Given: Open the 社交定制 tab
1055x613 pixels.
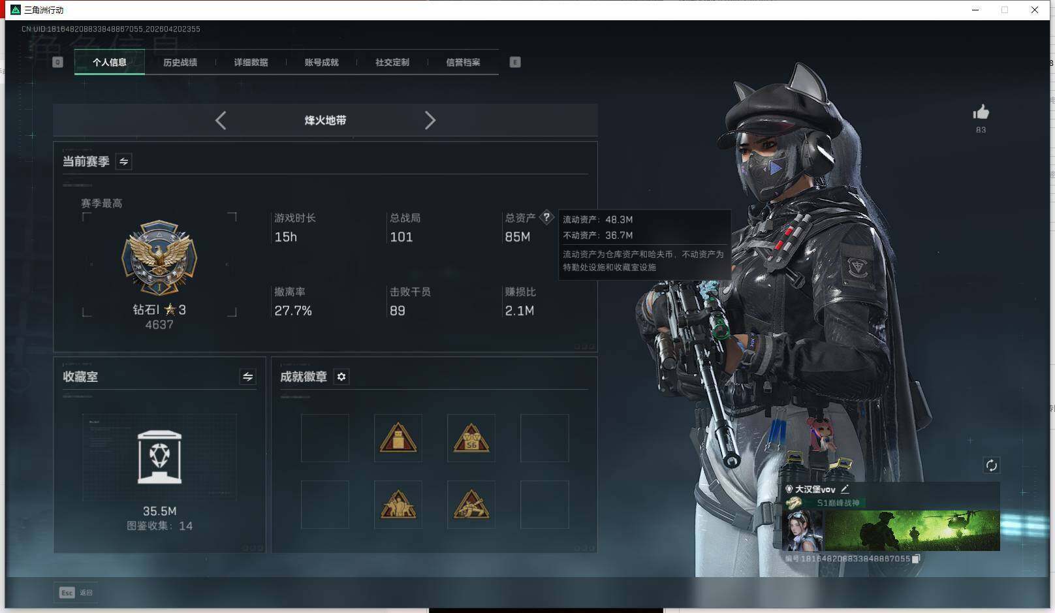Looking at the screenshot, I should coord(392,62).
